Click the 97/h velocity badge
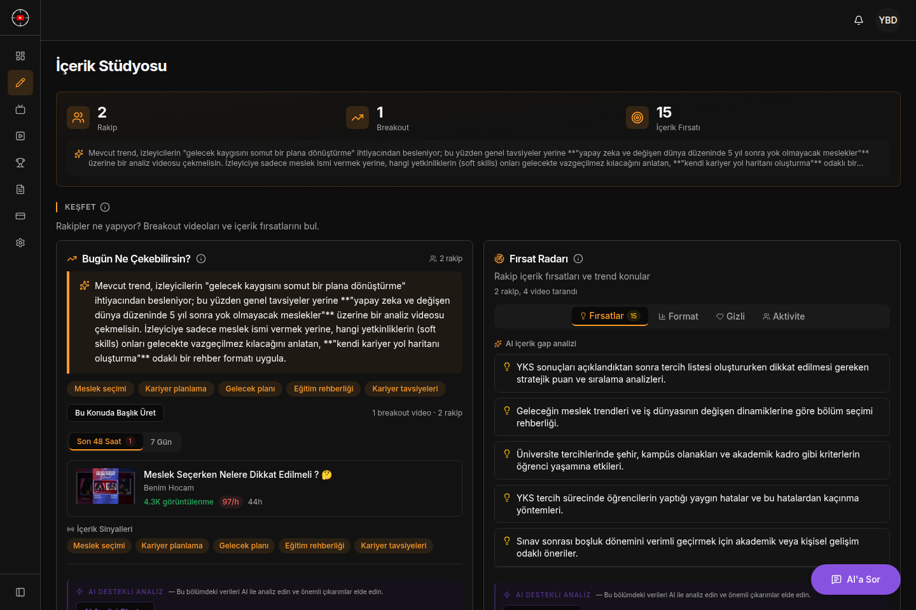The width and height of the screenshot is (916, 610). coord(231,502)
